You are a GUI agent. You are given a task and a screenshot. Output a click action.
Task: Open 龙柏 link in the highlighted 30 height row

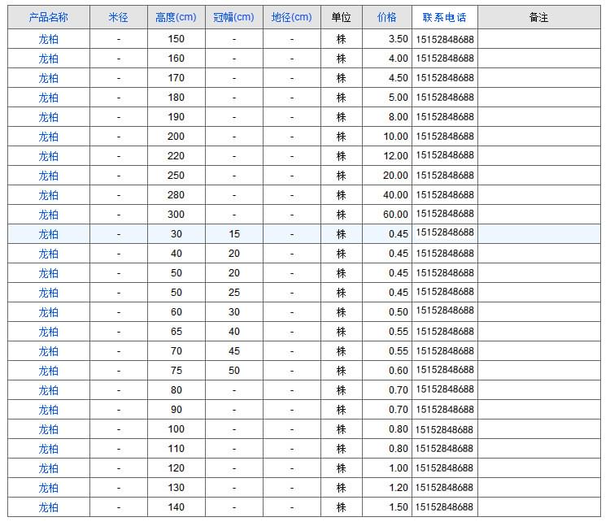[49, 234]
